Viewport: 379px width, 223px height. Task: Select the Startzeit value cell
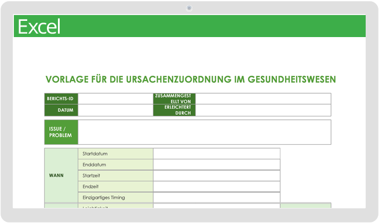217,176
